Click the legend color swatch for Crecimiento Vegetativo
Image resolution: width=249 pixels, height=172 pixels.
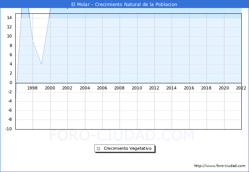[x=98, y=149]
